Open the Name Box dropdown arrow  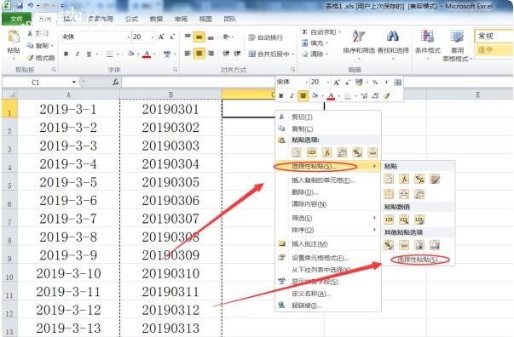pos(74,83)
